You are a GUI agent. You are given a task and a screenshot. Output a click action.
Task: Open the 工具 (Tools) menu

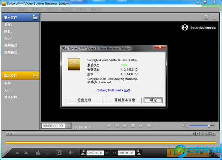click(x=81, y=10)
